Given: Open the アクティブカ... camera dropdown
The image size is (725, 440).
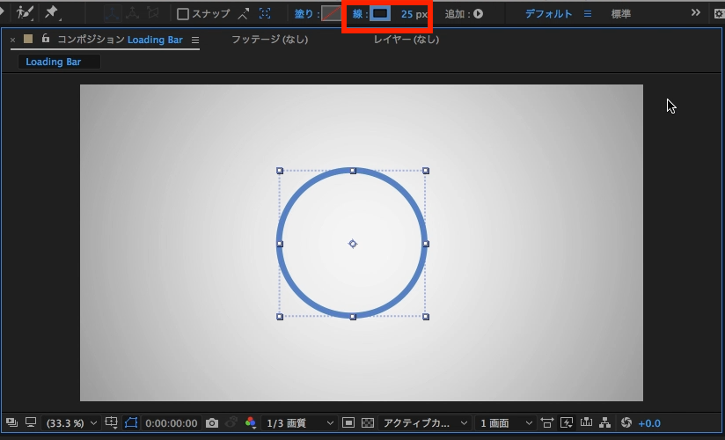Looking at the screenshot, I should pos(424,423).
